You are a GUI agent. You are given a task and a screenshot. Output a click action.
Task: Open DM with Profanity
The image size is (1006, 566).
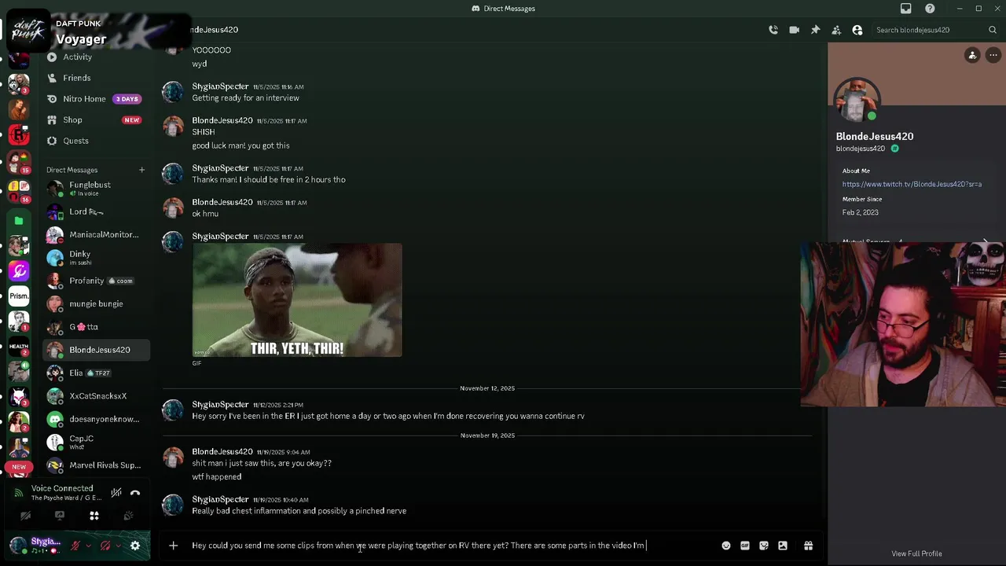pyautogui.click(x=96, y=281)
